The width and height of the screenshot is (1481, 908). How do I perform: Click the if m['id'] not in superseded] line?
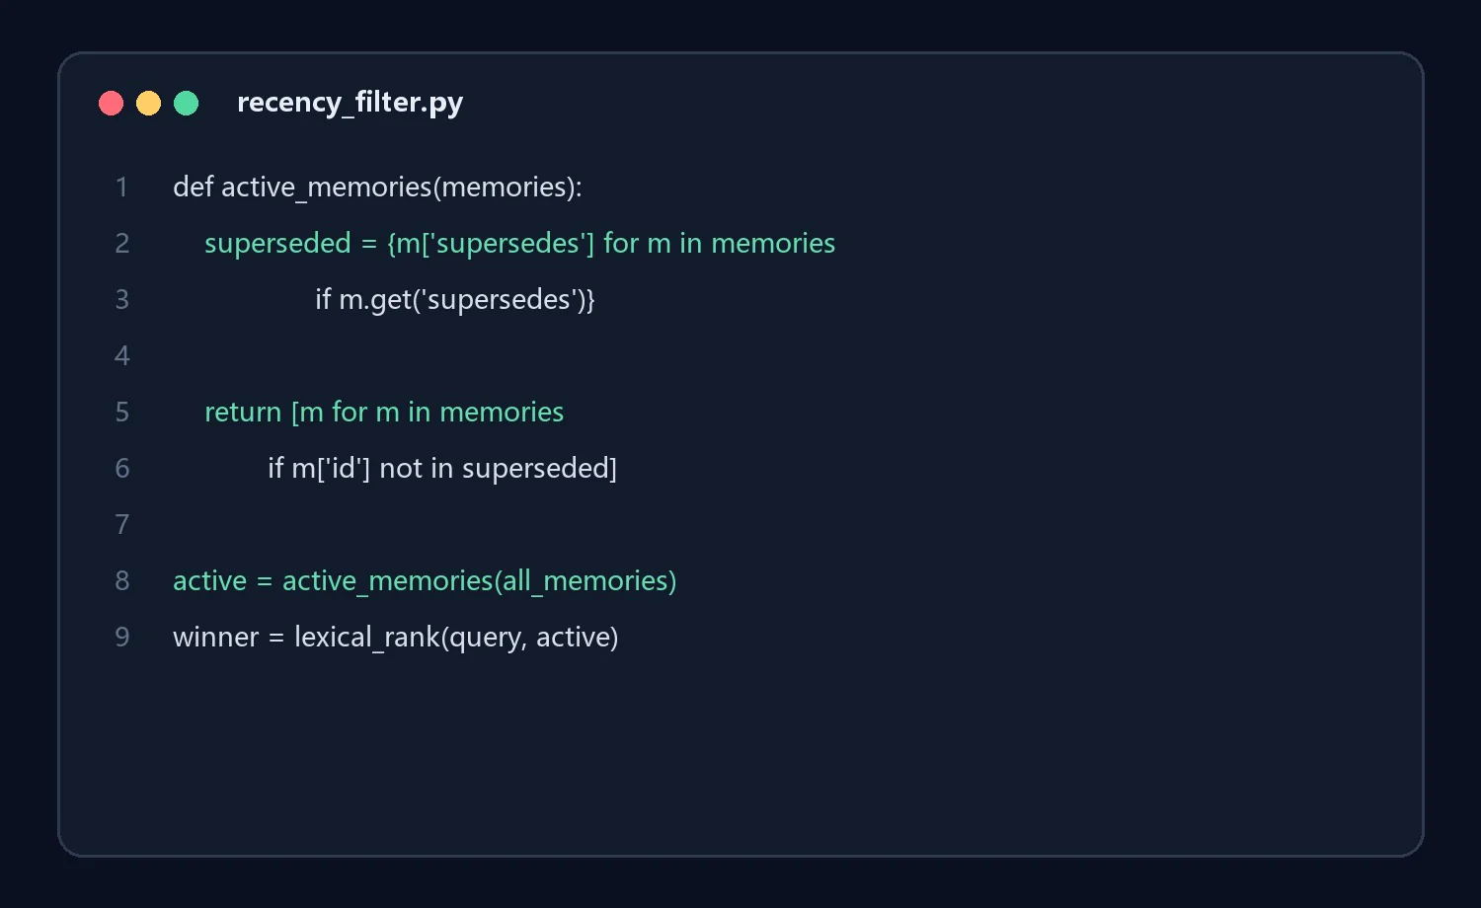tap(442, 468)
